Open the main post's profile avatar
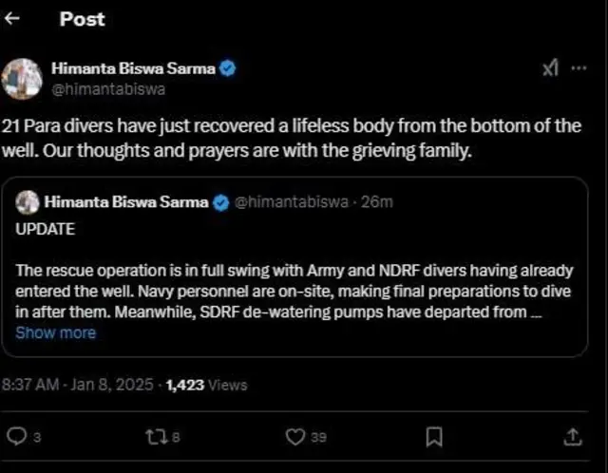 (x=23, y=78)
